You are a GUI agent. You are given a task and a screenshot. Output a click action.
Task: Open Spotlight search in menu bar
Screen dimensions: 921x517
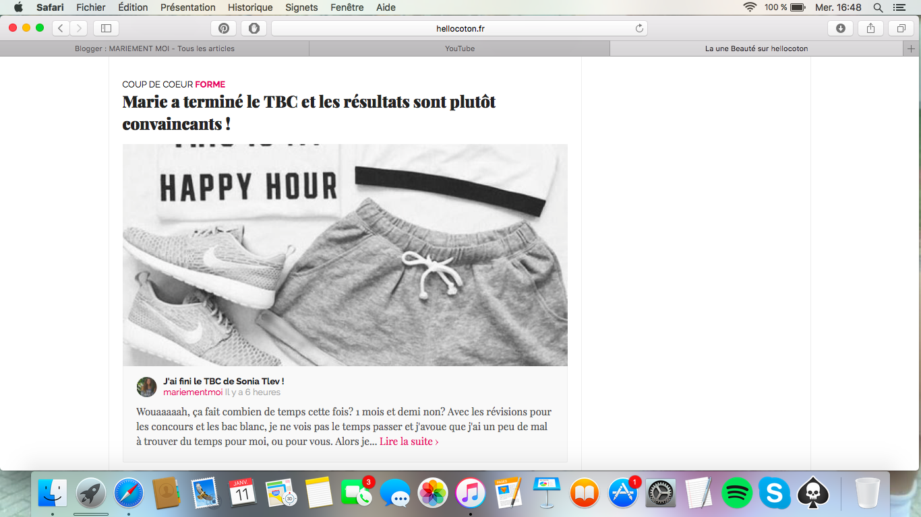click(x=878, y=7)
